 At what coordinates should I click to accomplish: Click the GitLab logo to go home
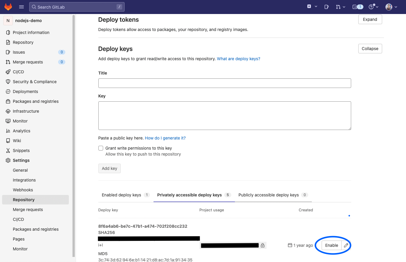coord(8,7)
